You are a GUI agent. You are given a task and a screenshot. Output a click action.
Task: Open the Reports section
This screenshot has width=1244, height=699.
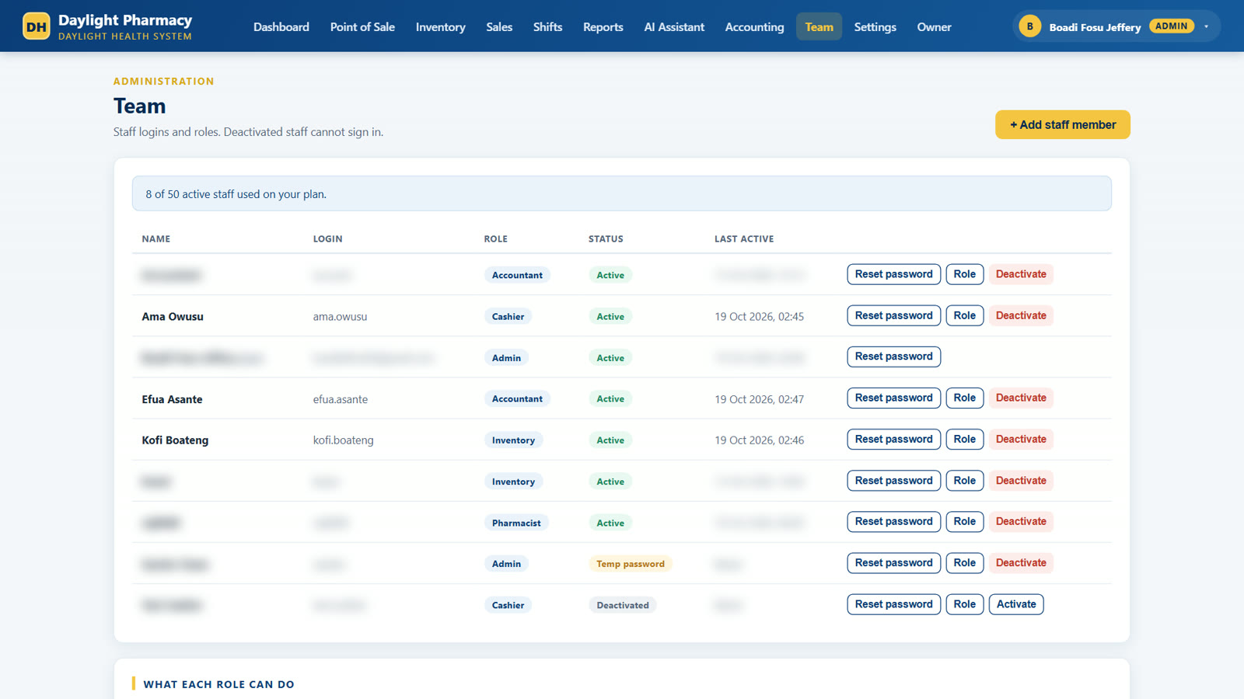click(603, 26)
